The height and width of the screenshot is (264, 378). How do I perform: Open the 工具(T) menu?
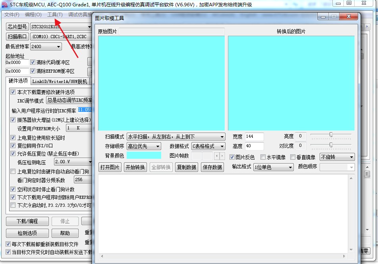55,15
